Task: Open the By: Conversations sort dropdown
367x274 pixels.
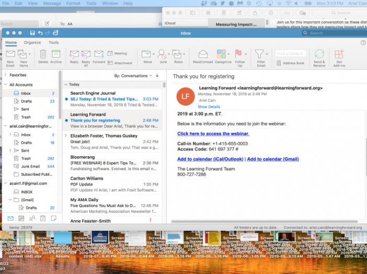Action: pos(133,76)
